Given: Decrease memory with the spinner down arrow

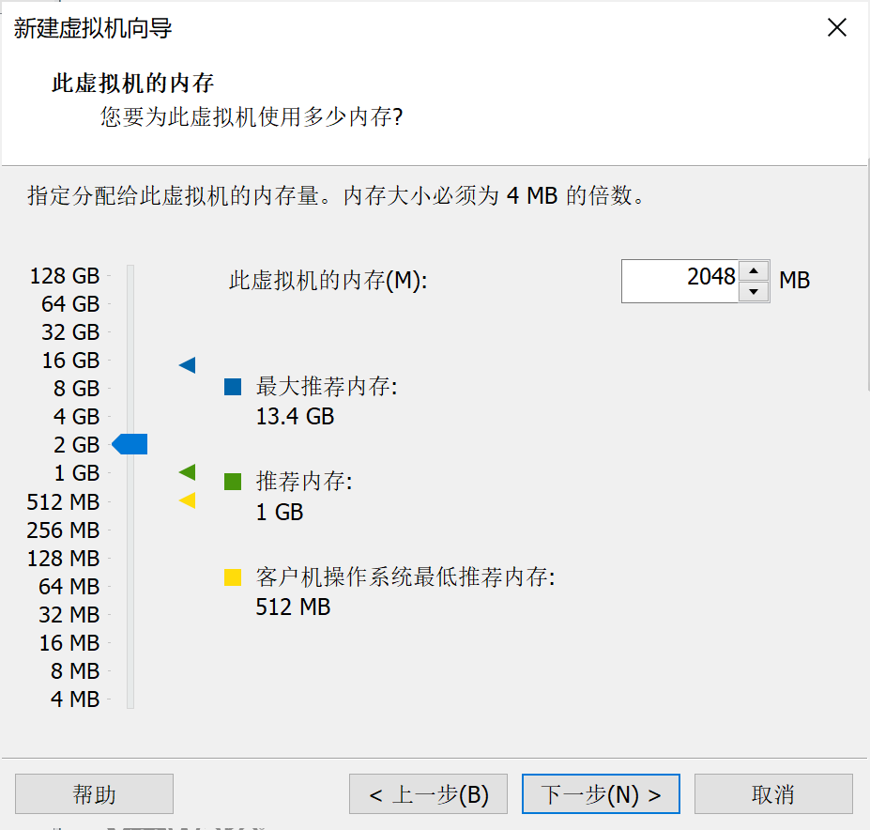Looking at the screenshot, I should (754, 291).
